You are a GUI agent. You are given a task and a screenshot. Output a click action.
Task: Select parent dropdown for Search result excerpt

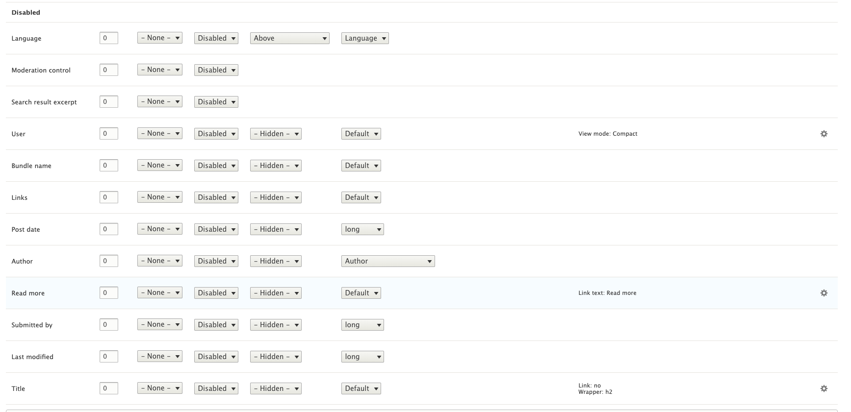(159, 102)
